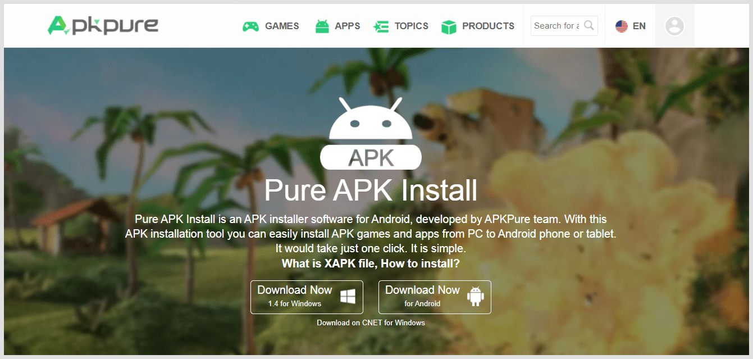
Task: Download Now 1.4 for Windows
Action: [x=307, y=297]
